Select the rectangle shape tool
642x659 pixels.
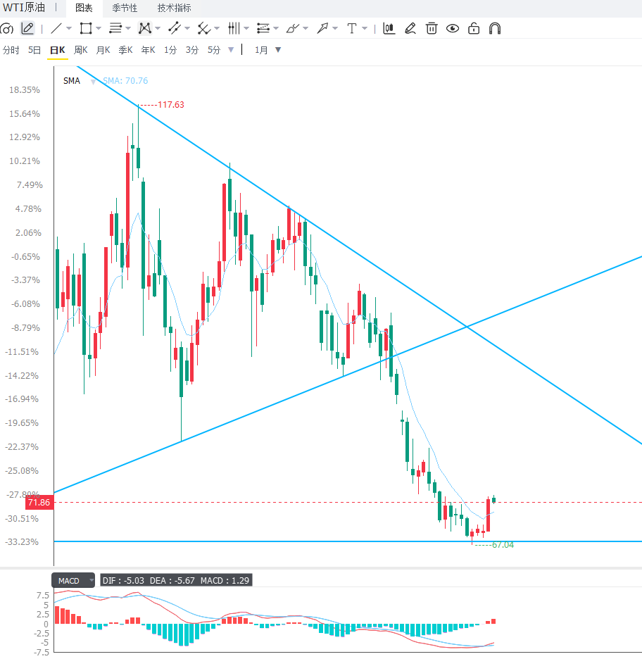(86, 29)
